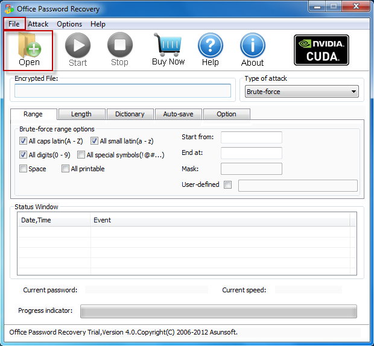Image resolution: width=374 pixels, height=346 pixels.
Task: Switch to the Option tab
Action: [x=226, y=114]
